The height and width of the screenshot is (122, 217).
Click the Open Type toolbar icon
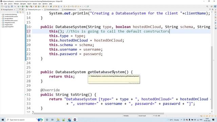coord(43,6)
